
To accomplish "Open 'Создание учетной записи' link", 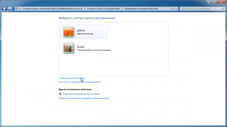I will (x=72, y=78).
